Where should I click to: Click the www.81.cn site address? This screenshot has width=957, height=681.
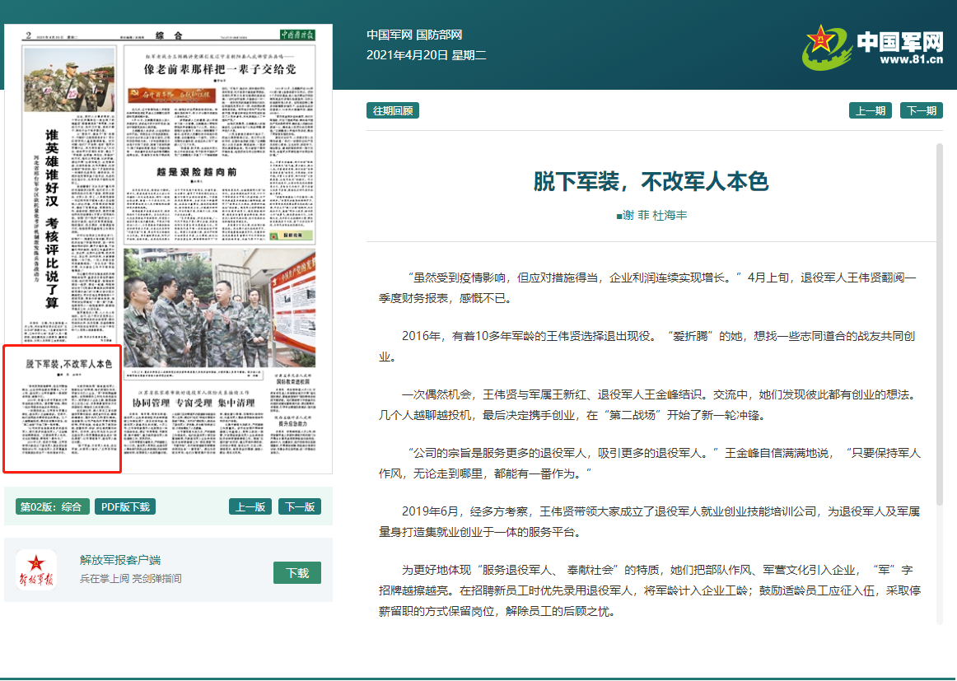pyautogui.click(x=911, y=60)
